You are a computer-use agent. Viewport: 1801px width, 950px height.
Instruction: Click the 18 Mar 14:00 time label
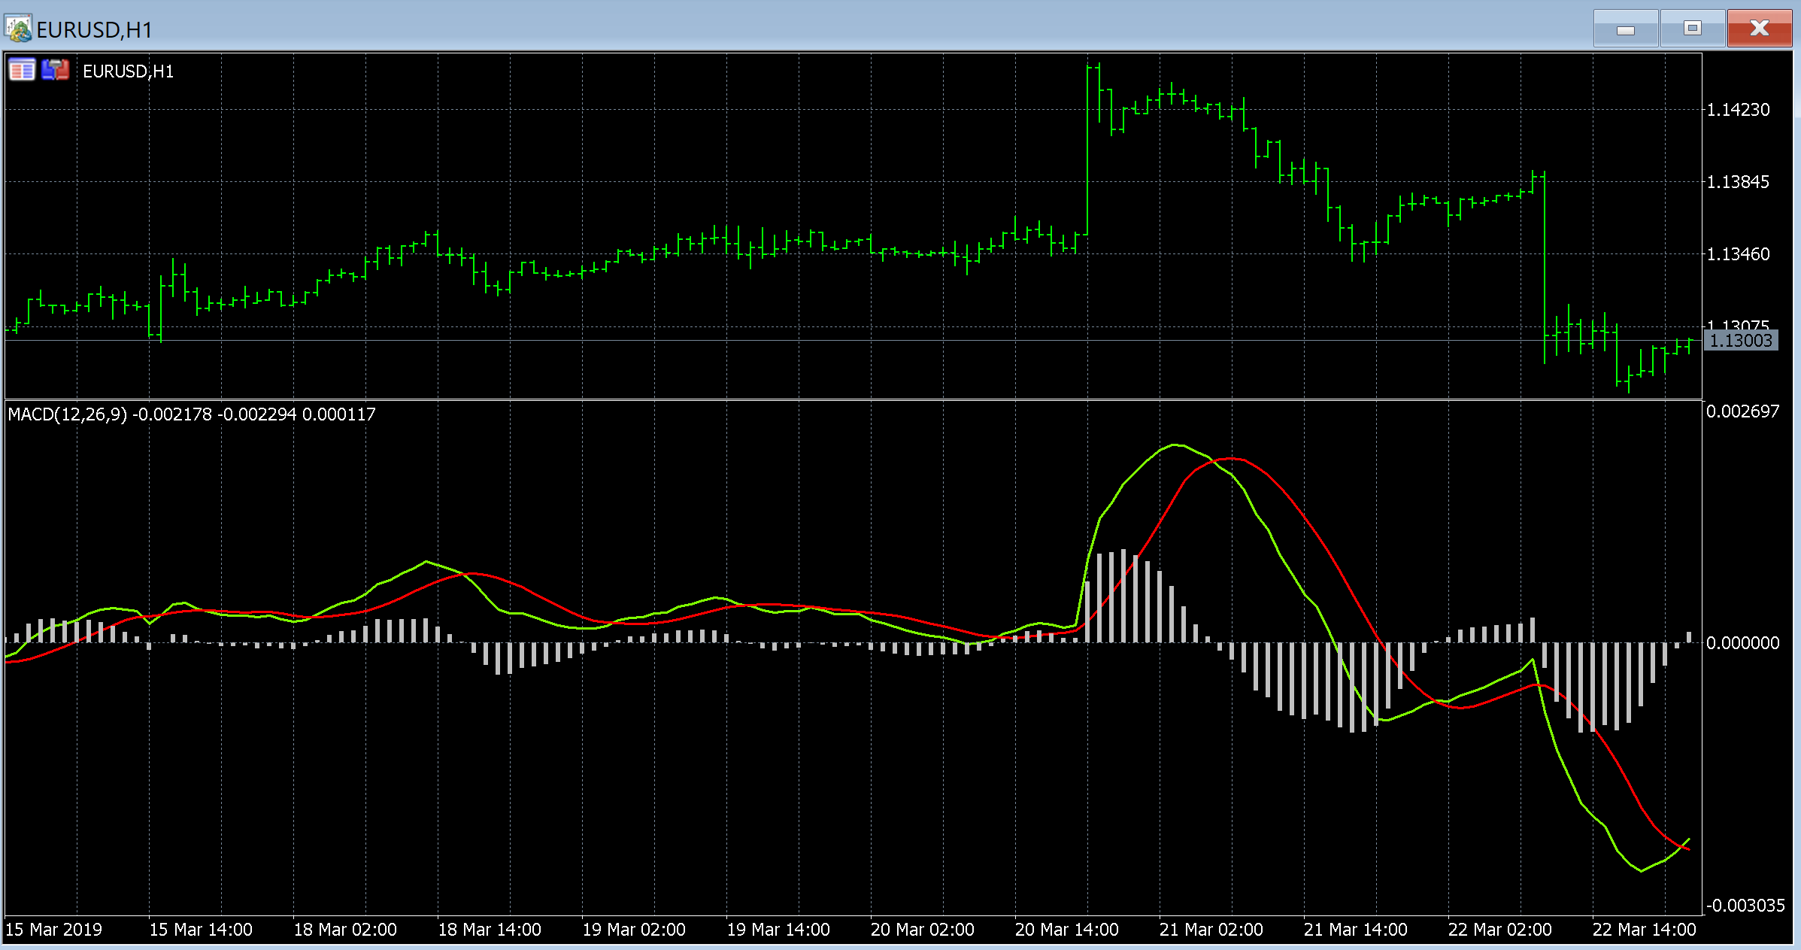pyautogui.click(x=490, y=930)
